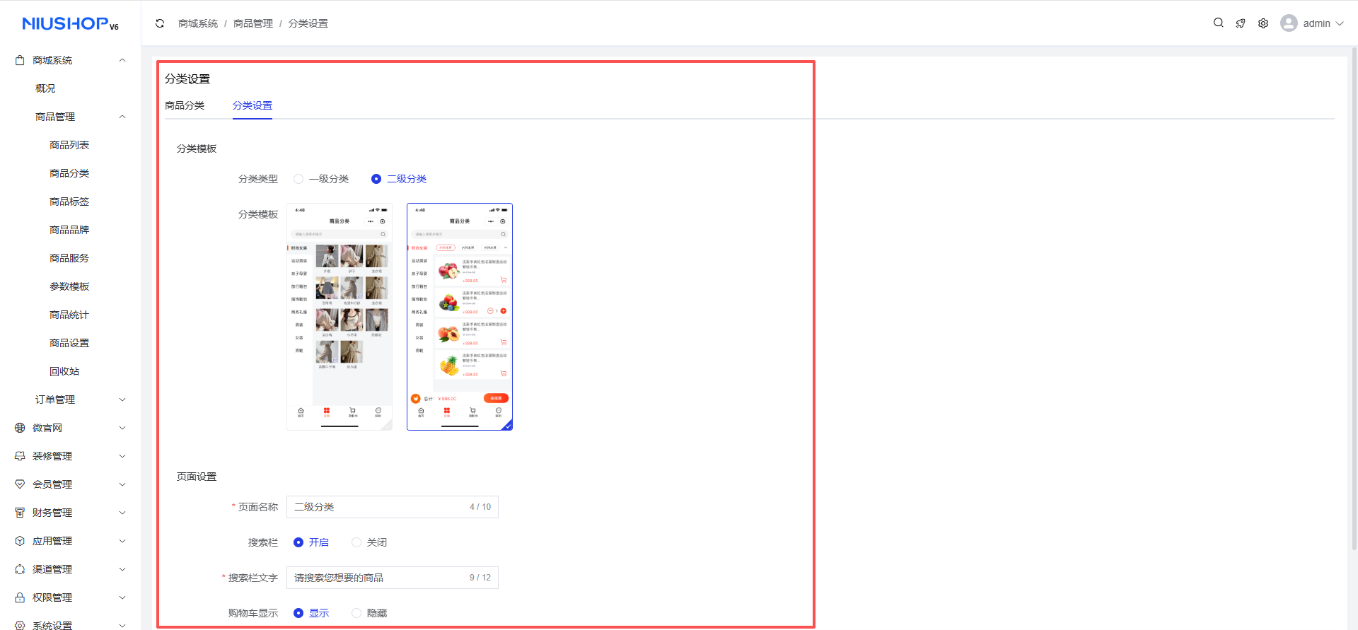The image size is (1358, 630).
Task: Click the 微官网 globe icon
Action: 20,428
